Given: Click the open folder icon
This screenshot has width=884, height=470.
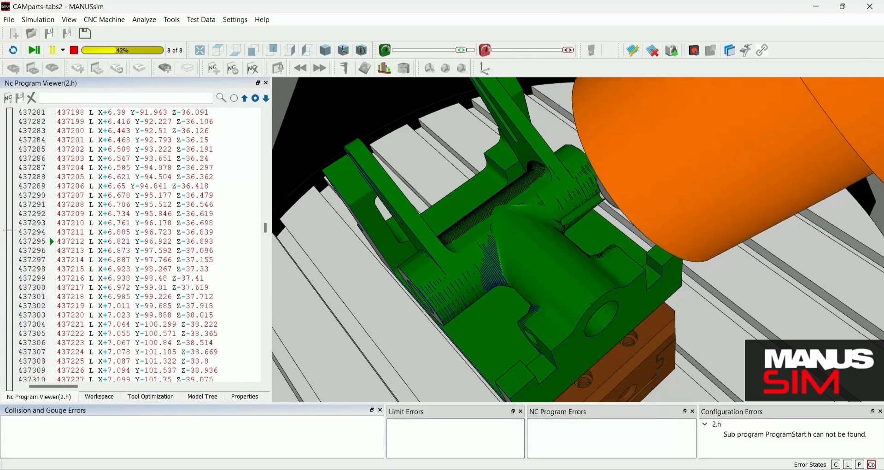Looking at the screenshot, I should coord(31,34).
